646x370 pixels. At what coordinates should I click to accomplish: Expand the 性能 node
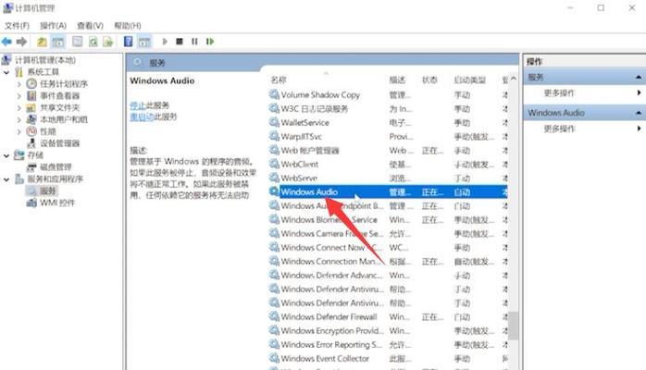pos(19,131)
